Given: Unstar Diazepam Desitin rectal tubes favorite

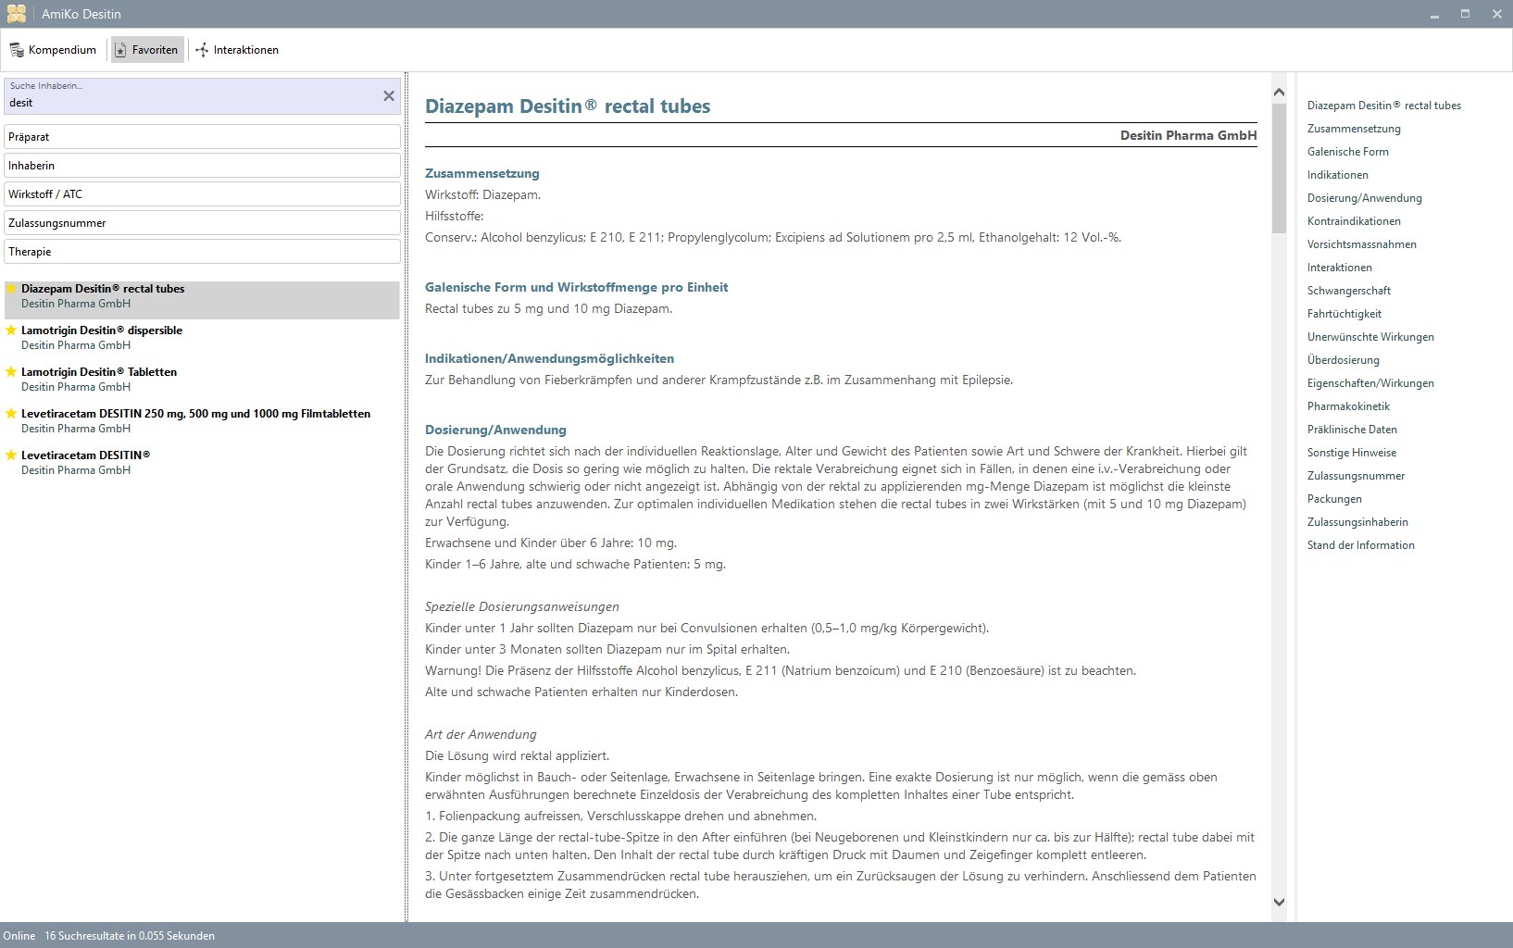Looking at the screenshot, I should pyautogui.click(x=10, y=288).
